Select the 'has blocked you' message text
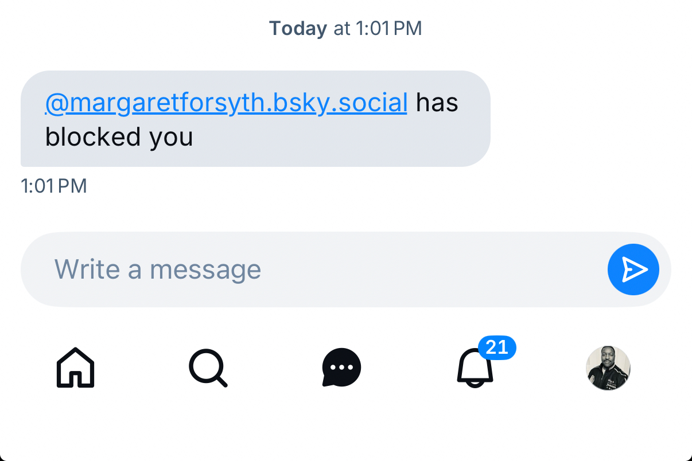 tap(437, 103)
